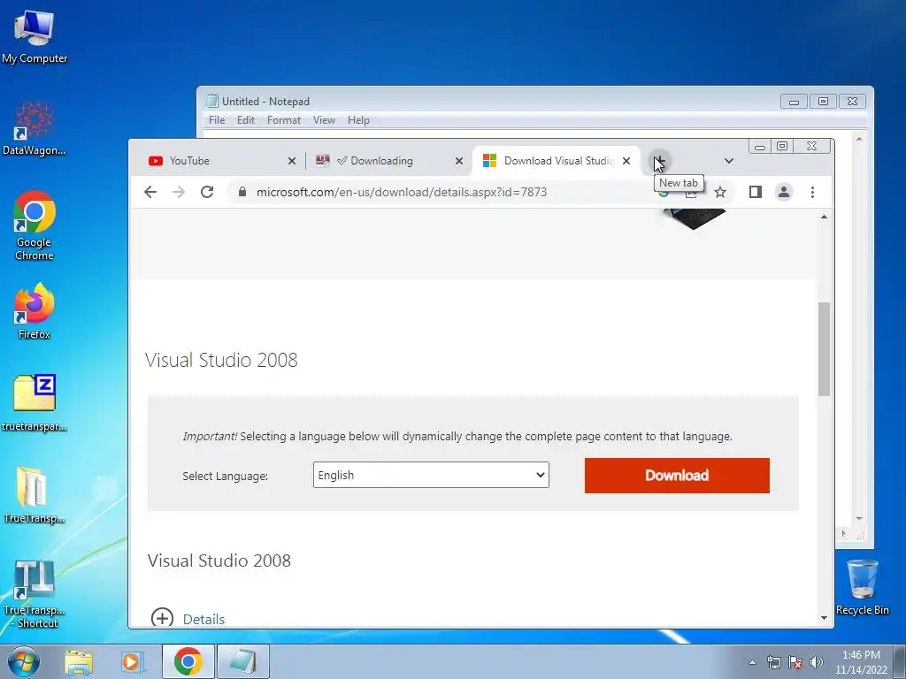Select the TrueTransp Shortcut icon
906x679 pixels.
coord(35,593)
